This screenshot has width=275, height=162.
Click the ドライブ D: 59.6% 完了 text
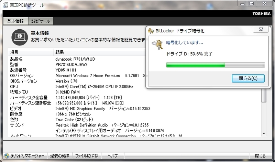tap(189, 54)
